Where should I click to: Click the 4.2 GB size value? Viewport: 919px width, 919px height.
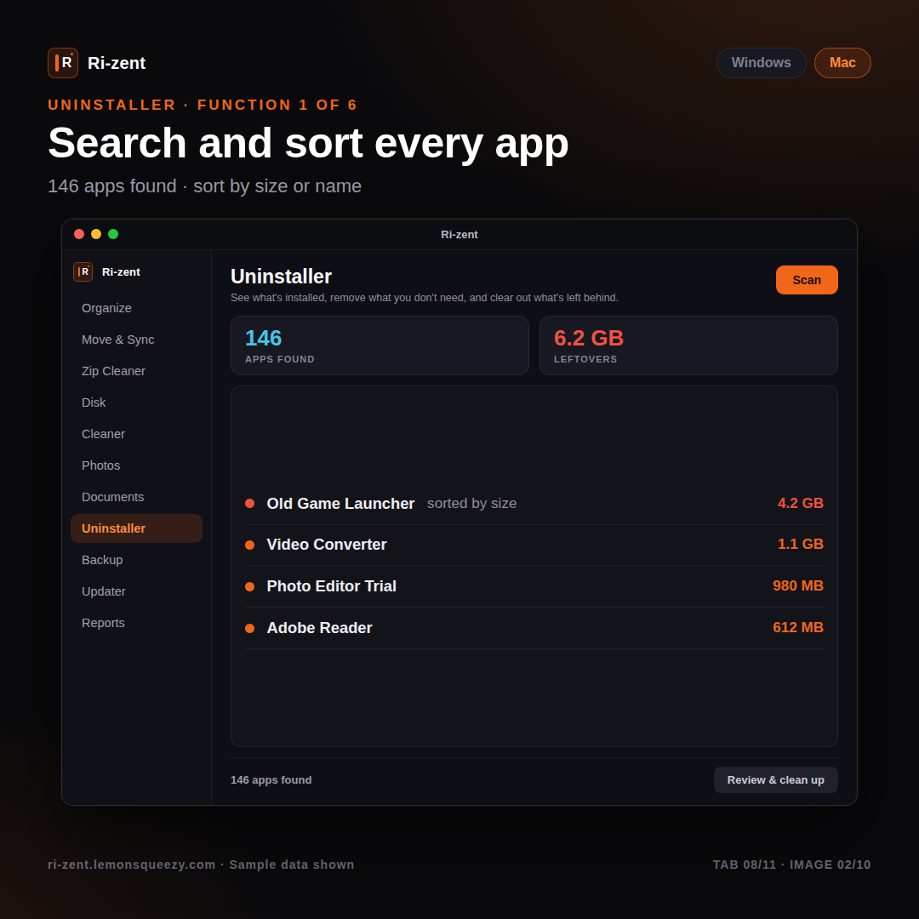(x=801, y=503)
